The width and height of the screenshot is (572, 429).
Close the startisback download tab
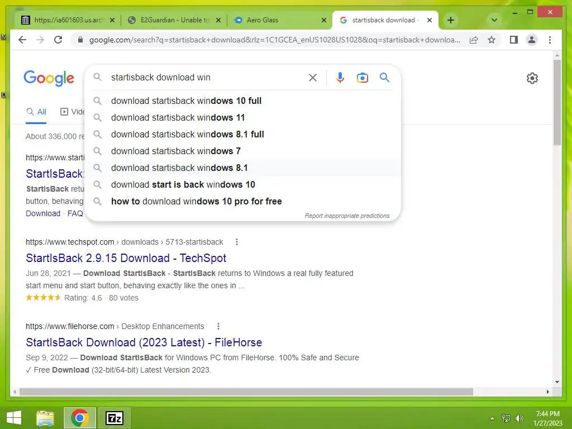pos(430,20)
